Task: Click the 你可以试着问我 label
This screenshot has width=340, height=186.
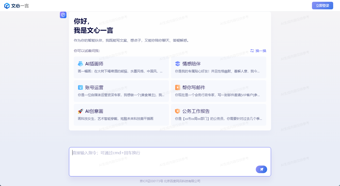Action: (87, 51)
